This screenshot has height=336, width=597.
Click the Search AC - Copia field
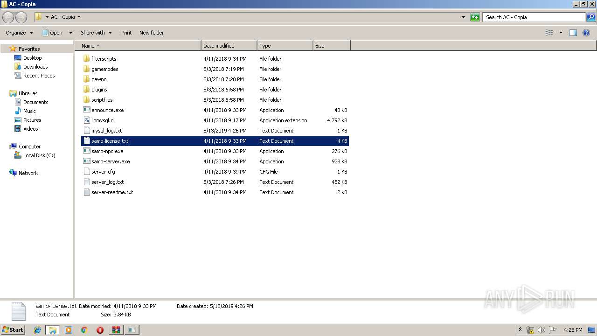point(534,17)
